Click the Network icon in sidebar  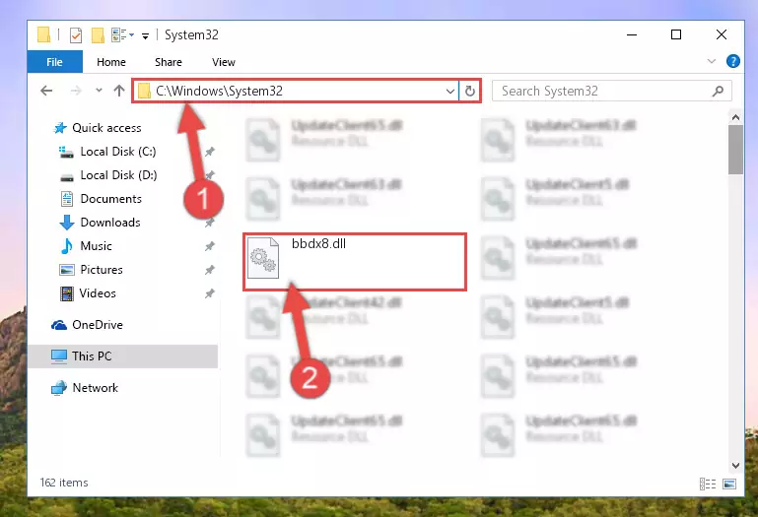pyautogui.click(x=59, y=388)
